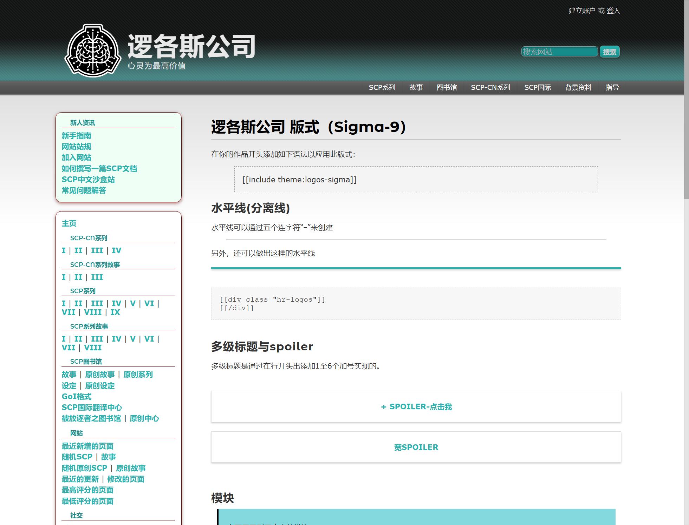
Task: Expand the SPOILER-点击我 collapsible block
Action: [416, 406]
